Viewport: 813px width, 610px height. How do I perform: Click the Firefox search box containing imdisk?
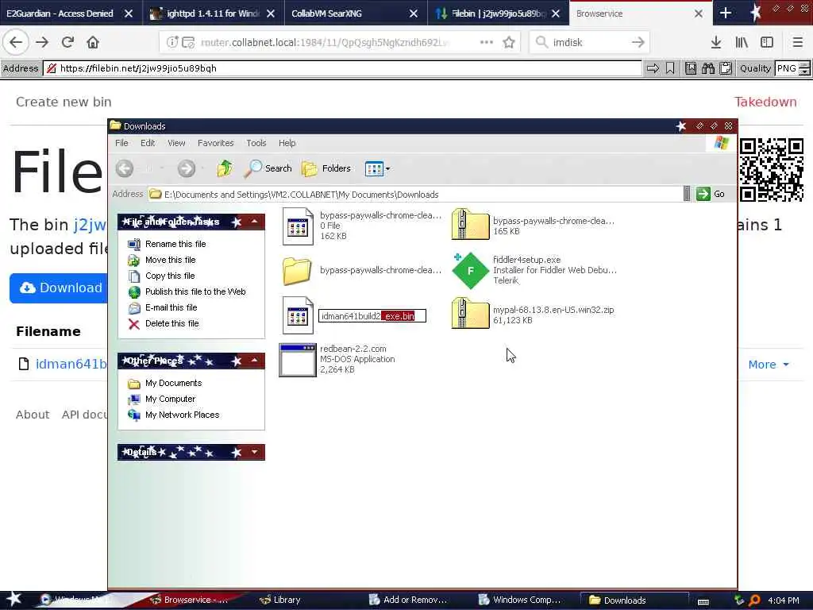(x=589, y=42)
